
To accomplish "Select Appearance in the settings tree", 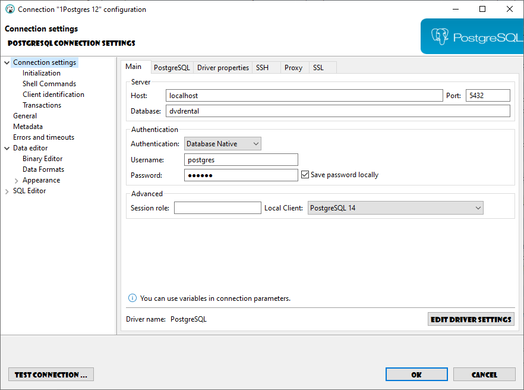I will pos(41,180).
